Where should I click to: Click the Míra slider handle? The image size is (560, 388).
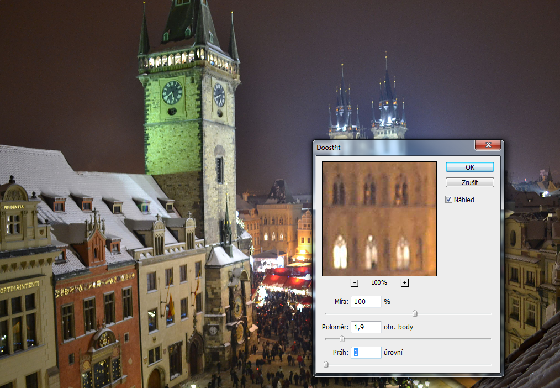[415, 313]
